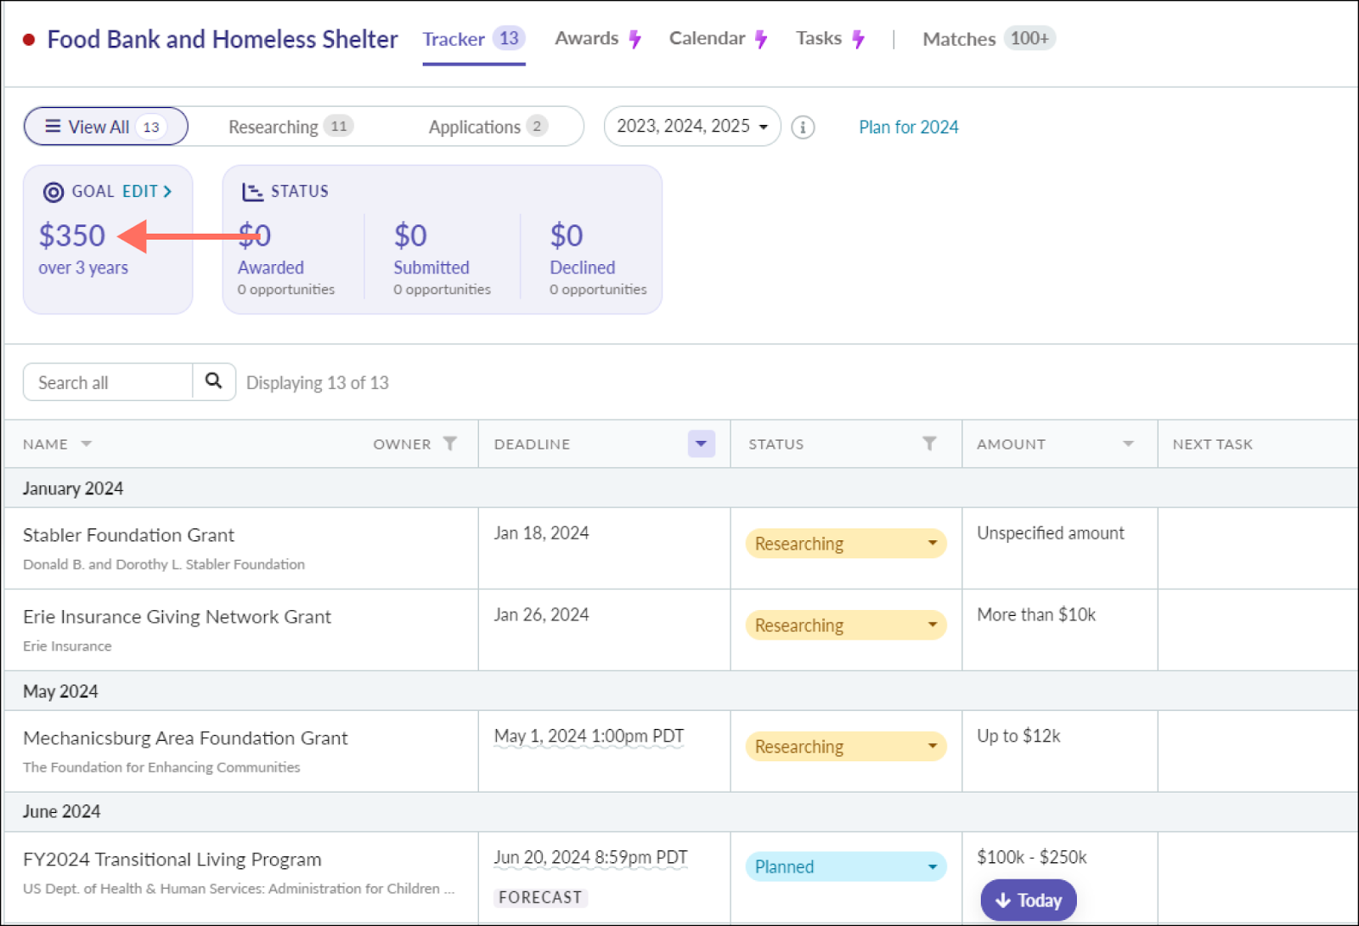Click the Search all input field

coord(106,381)
